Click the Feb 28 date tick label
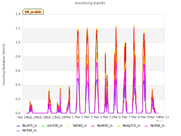This screenshot has width=181, height=136. 60,117
